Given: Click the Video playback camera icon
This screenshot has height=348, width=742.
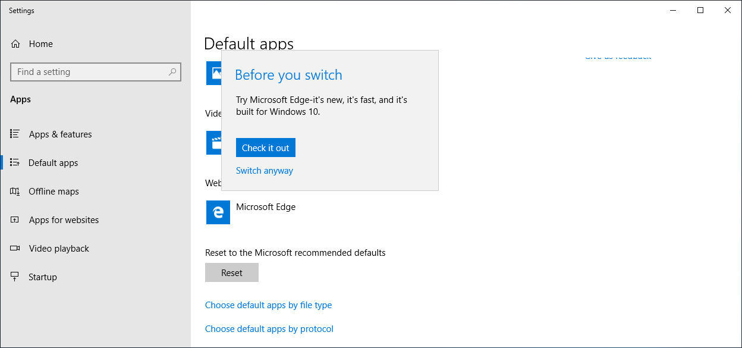Looking at the screenshot, I should (15, 249).
